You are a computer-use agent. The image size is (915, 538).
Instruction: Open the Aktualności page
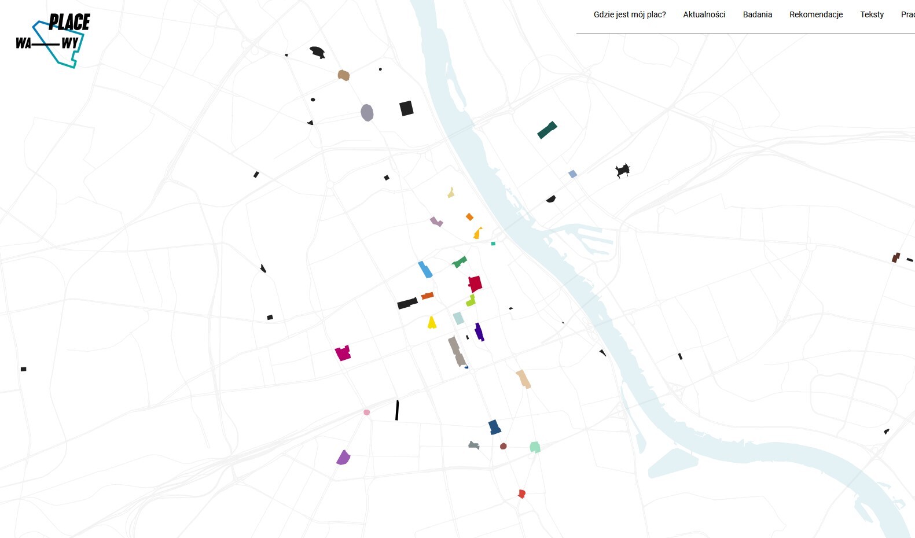[x=704, y=14]
